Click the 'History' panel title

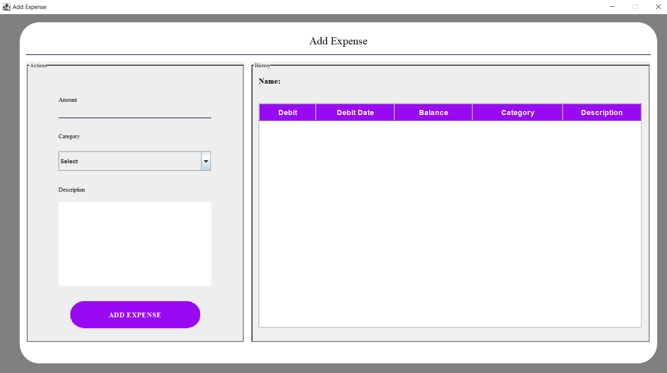point(262,66)
